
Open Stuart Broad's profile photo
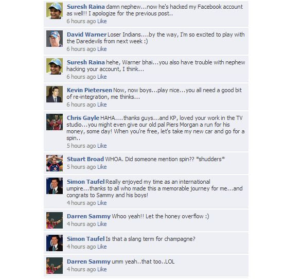click(55, 163)
